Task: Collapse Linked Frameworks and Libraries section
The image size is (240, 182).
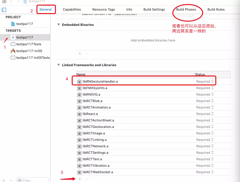Action: [x=58, y=65]
